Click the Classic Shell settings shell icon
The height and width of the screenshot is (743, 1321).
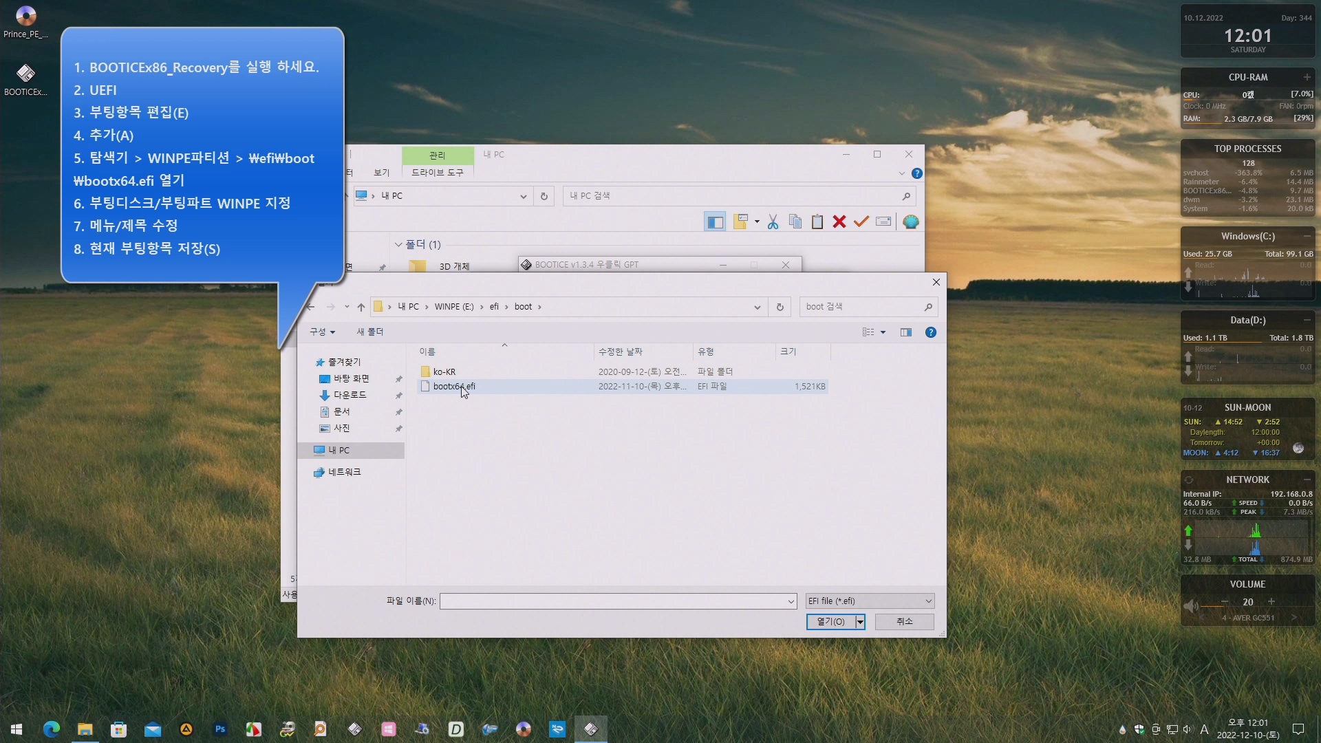(x=911, y=222)
